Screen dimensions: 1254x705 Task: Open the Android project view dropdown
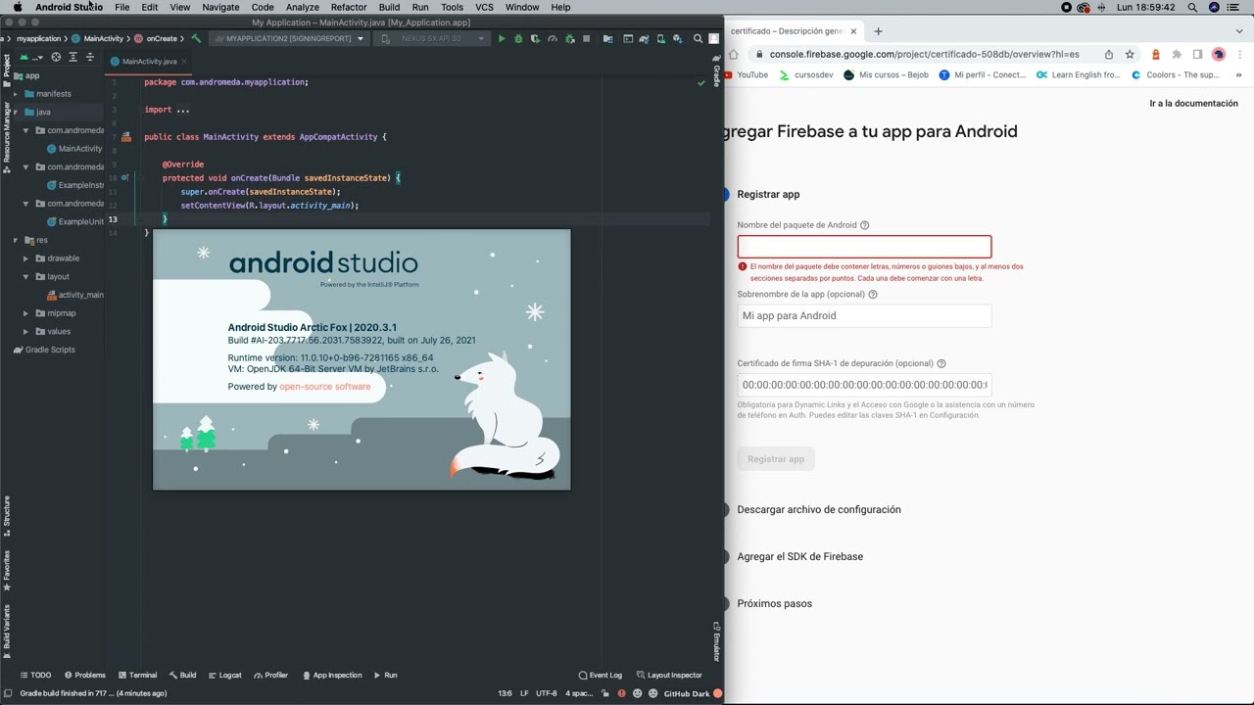(30, 58)
